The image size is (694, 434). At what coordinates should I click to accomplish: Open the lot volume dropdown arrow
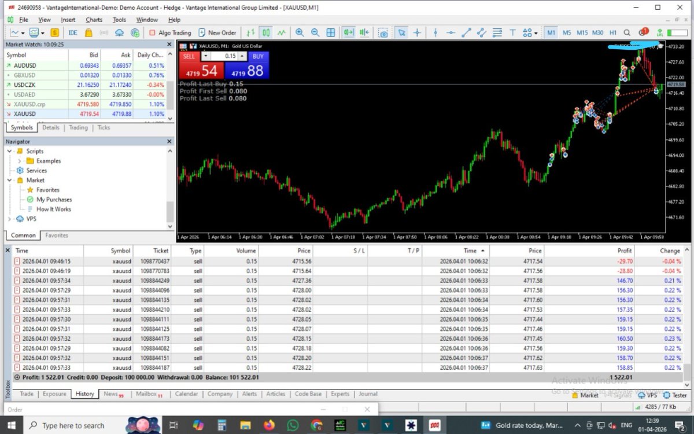tap(205, 56)
